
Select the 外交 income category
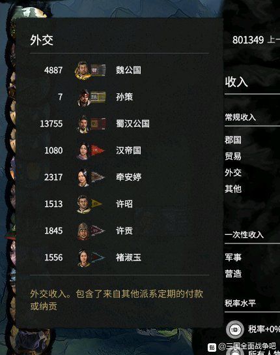[x=233, y=172]
